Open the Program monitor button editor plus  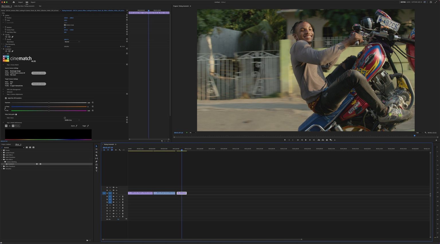(436, 140)
